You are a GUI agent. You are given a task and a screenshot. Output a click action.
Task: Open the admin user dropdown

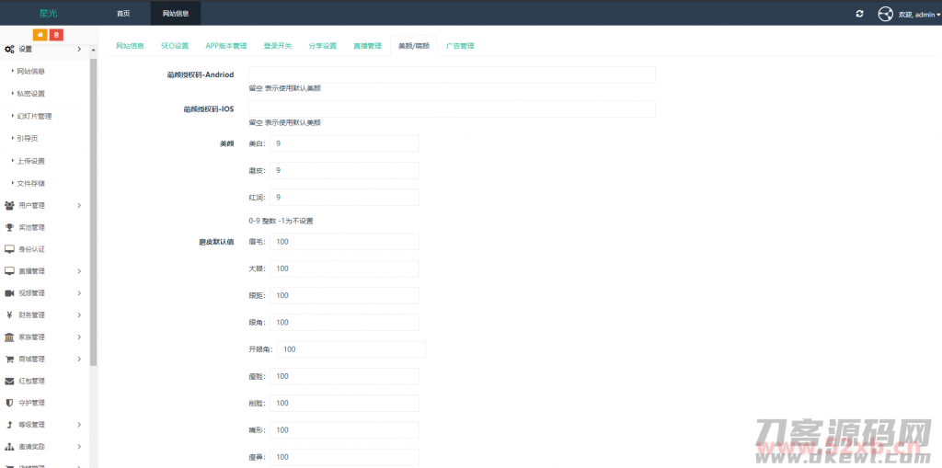point(919,15)
